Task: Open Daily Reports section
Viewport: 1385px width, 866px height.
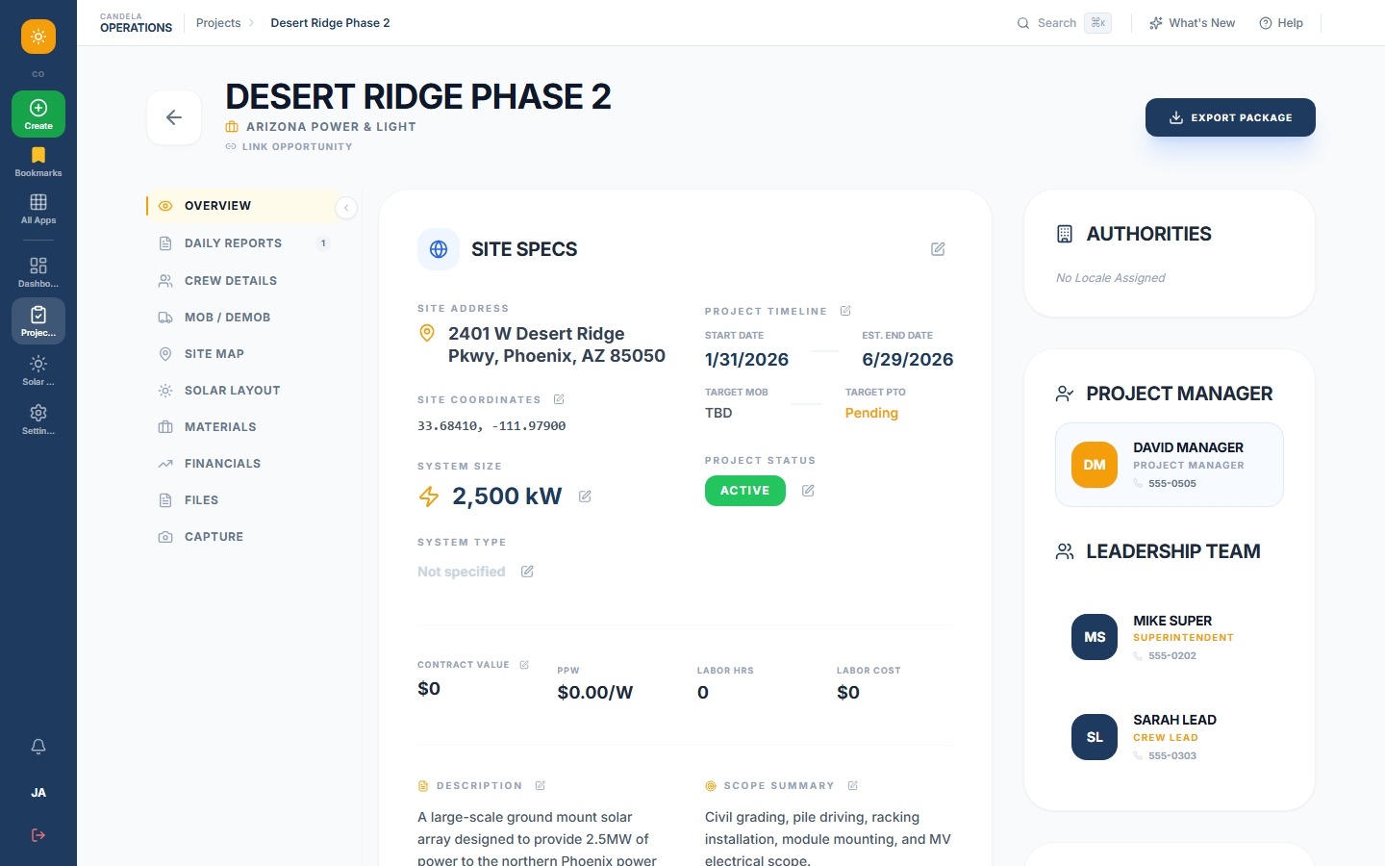Action: [242, 243]
